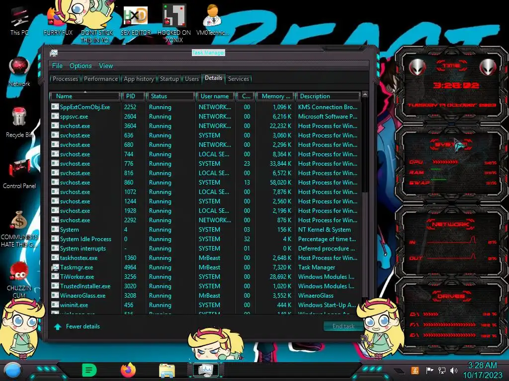This screenshot has height=381, width=509.
Task: Click the taskbar clock showing 3:28 AM
Action: [x=482, y=370]
